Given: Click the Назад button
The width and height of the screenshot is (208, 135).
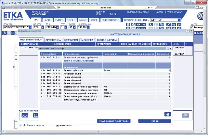Looking at the screenshot, I should pos(155,121).
